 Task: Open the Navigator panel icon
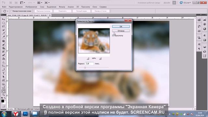pyautogui.click(x=204, y=24)
